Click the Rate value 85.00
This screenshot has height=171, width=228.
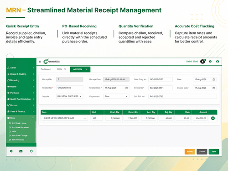pyautogui.click(x=183, y=118)
